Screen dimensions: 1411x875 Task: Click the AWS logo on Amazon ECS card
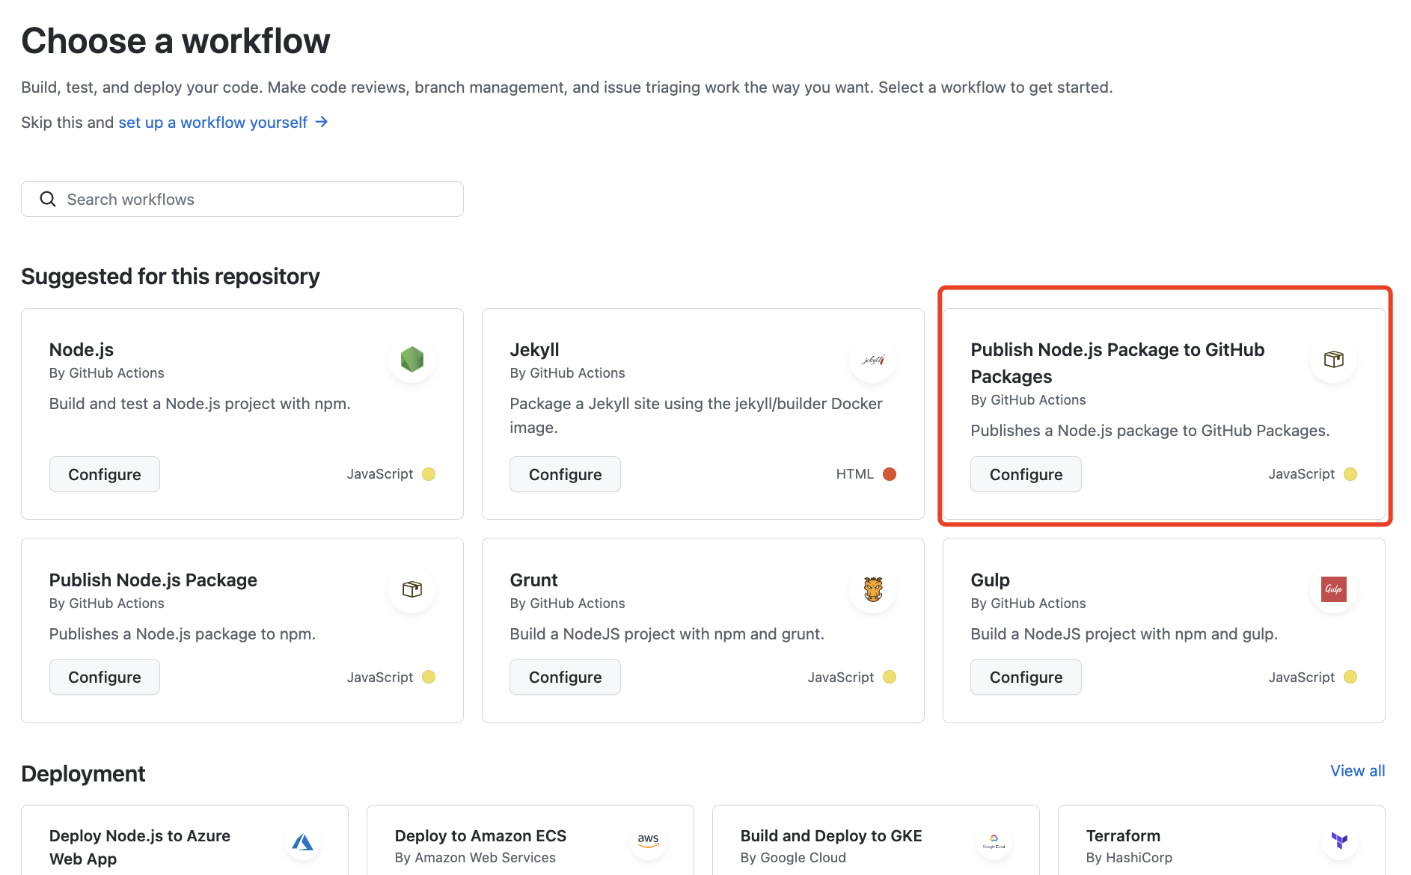pyautogui.click(x=649, y=841)
